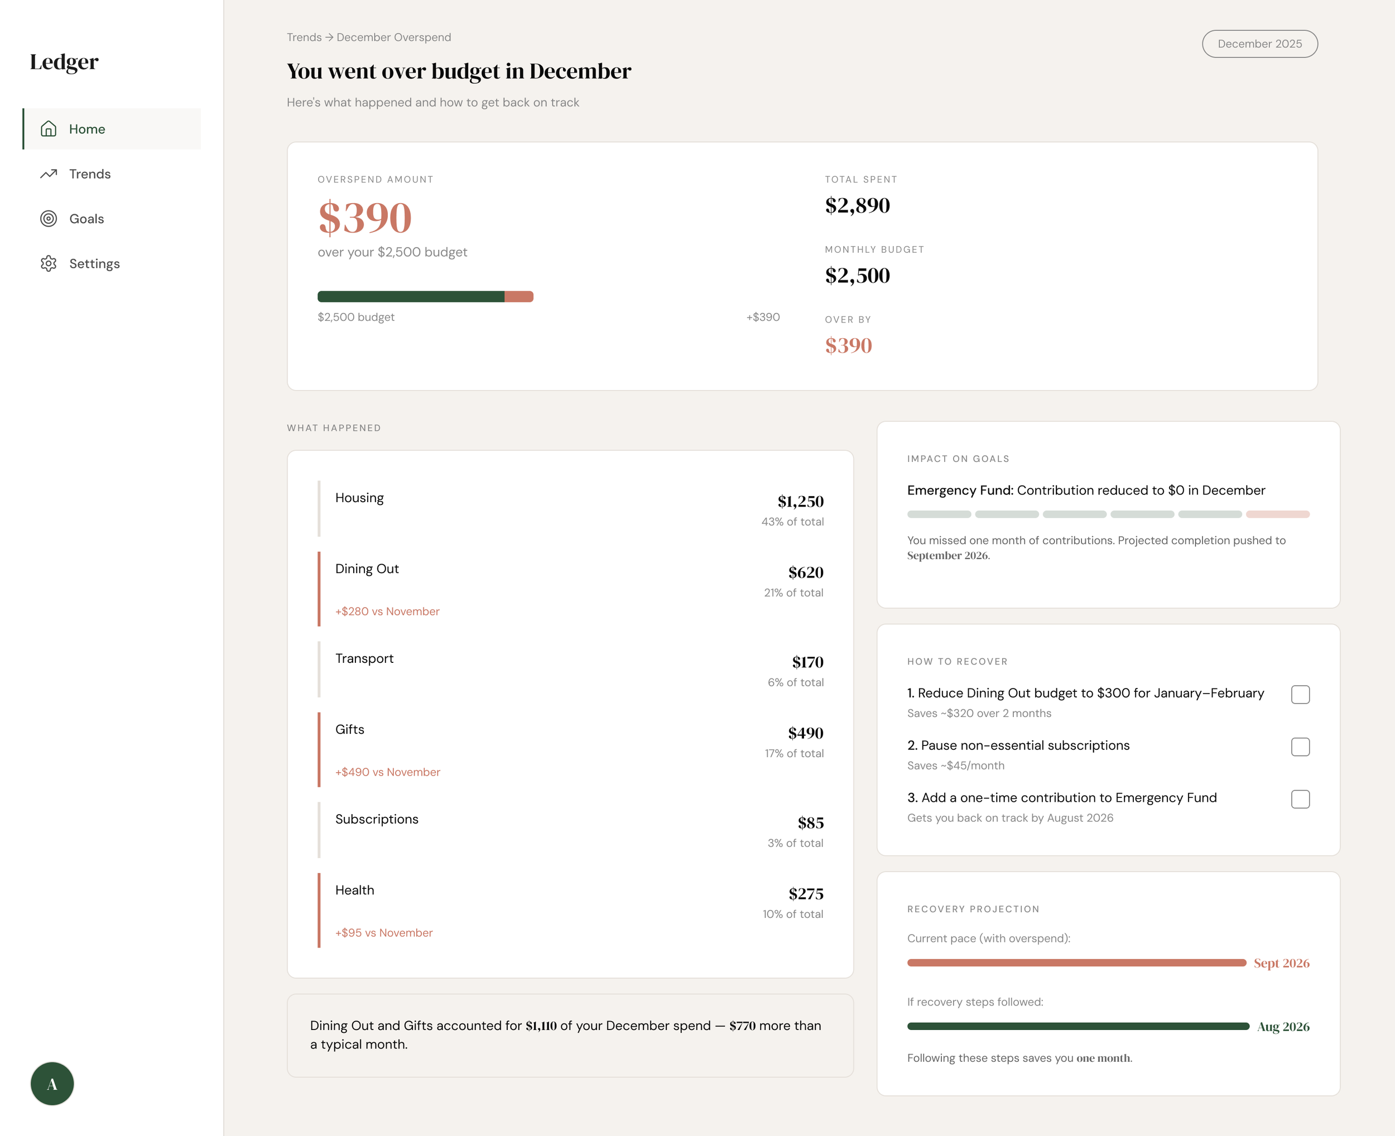1395x1136 pixels.
Task: Tick the one-time Emergency Fund contribution box
Action: click(x=1300, y=799)
